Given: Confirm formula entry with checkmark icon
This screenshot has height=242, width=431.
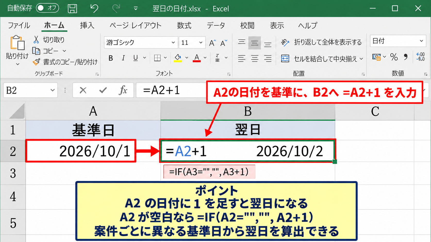Looking at the screenshot, I should pyautogui.click(x=103, y=90).
